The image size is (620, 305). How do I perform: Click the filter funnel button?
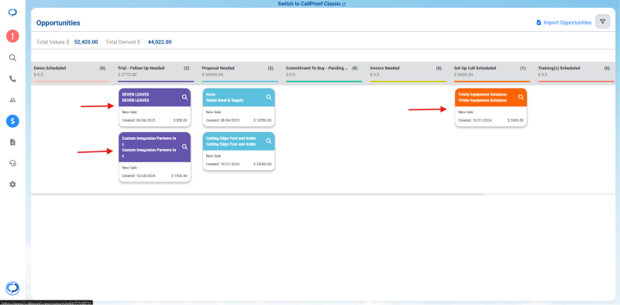tap(603, 22)
